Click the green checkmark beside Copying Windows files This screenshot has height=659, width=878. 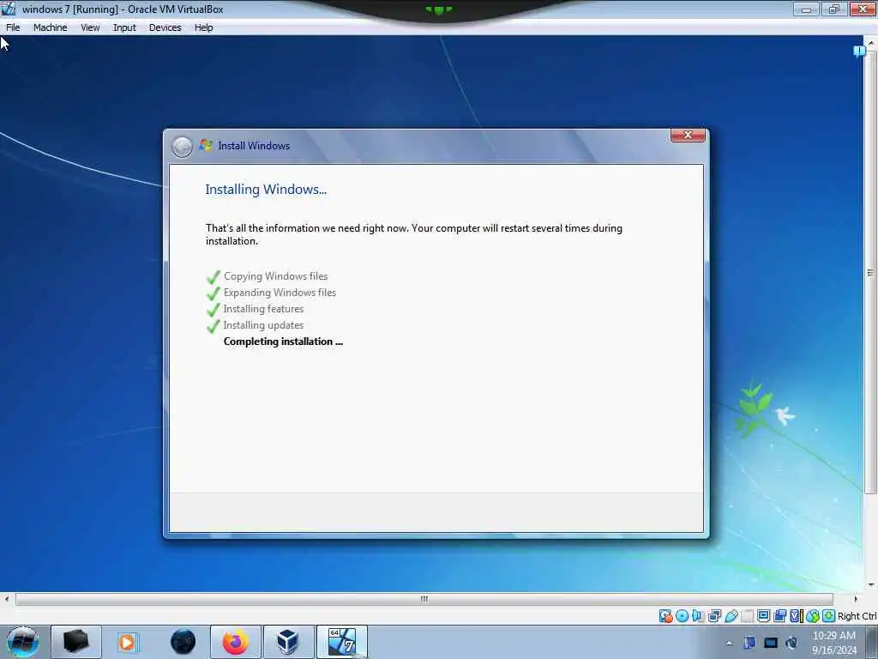pos(213,277)
